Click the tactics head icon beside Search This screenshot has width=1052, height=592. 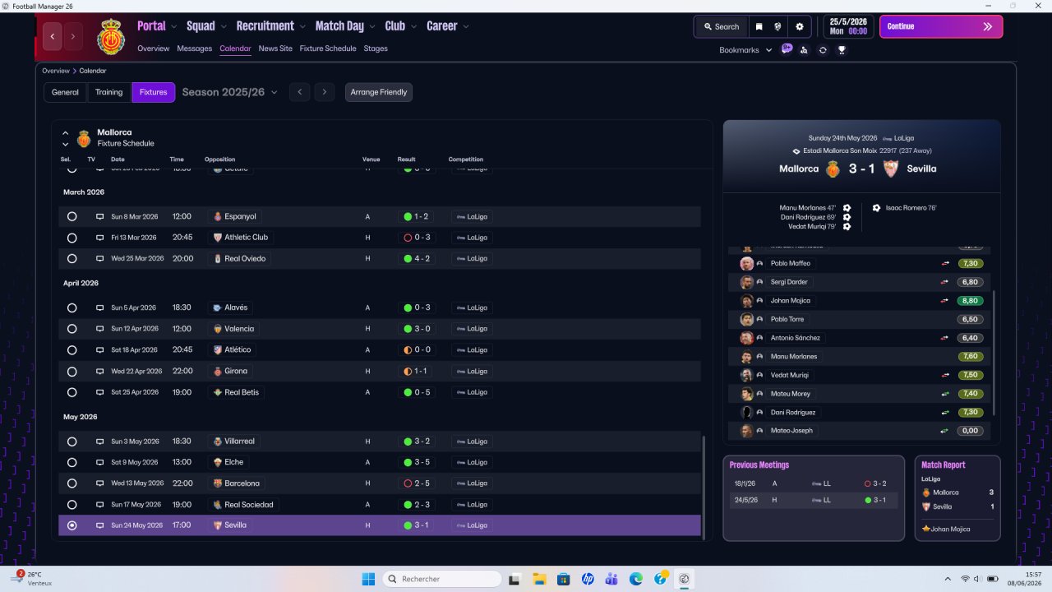(778, 26)
